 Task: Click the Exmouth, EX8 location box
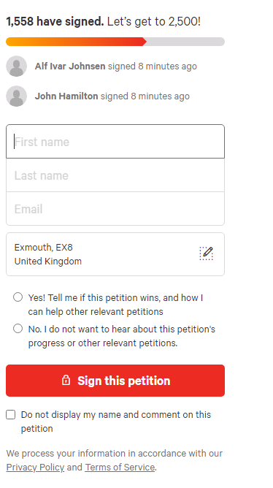pyautogui.click(x=115, y=254)
